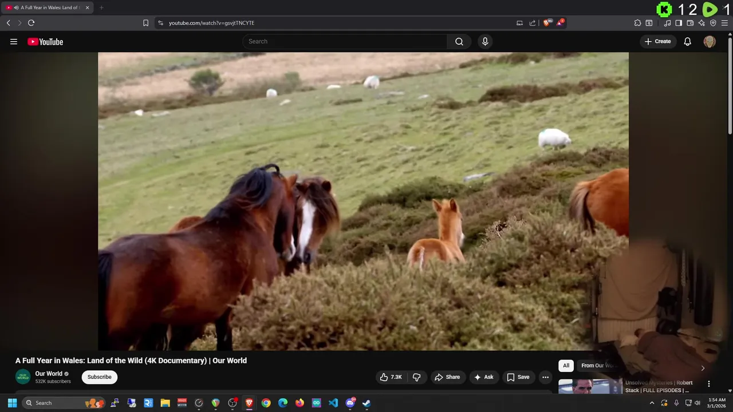Open the Our World channel avatar

point(23,377)
